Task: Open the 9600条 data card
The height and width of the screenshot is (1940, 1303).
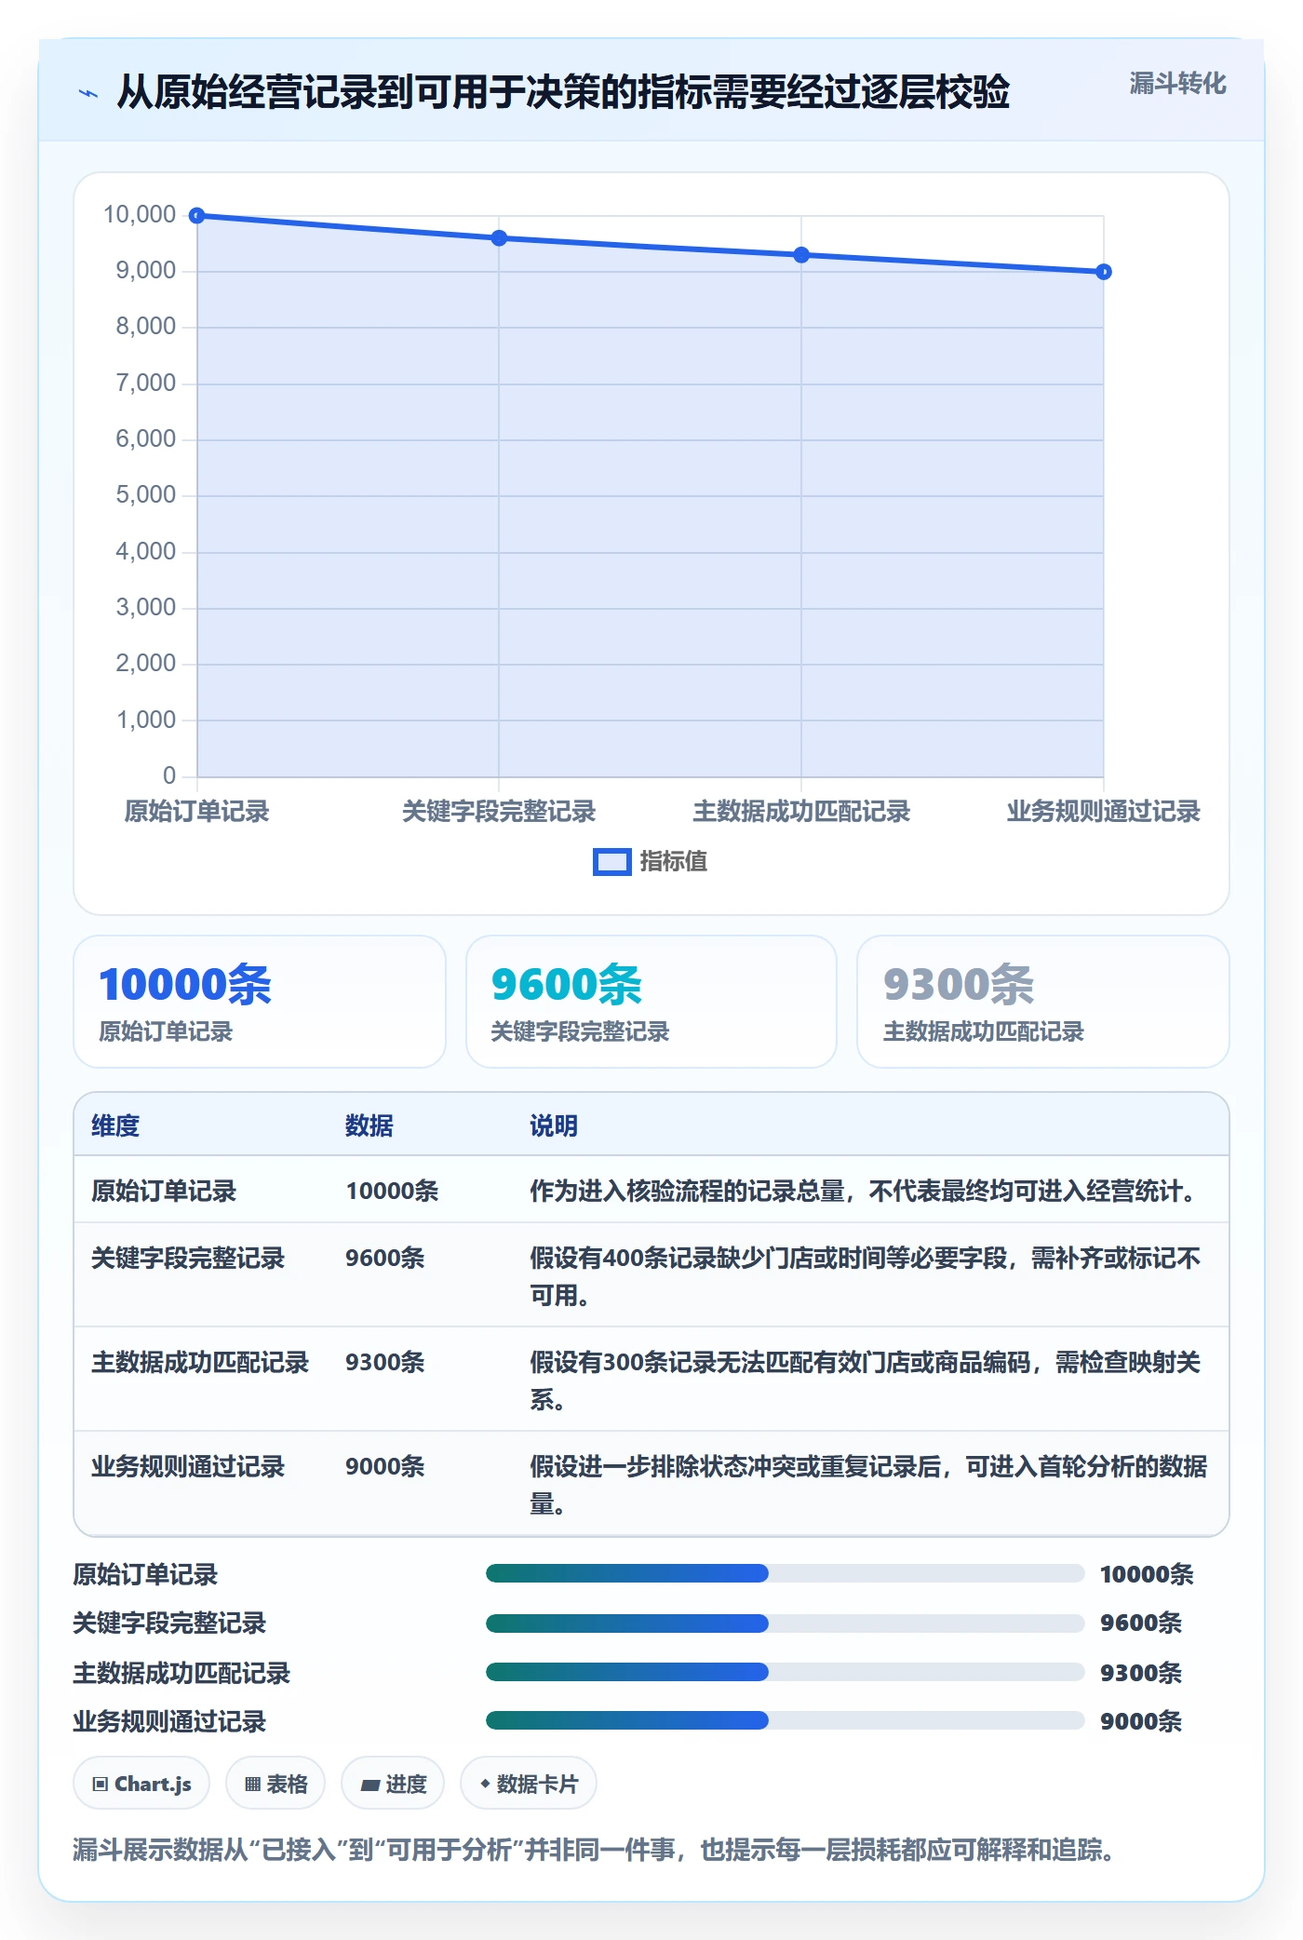Action: click(651, 1002)
